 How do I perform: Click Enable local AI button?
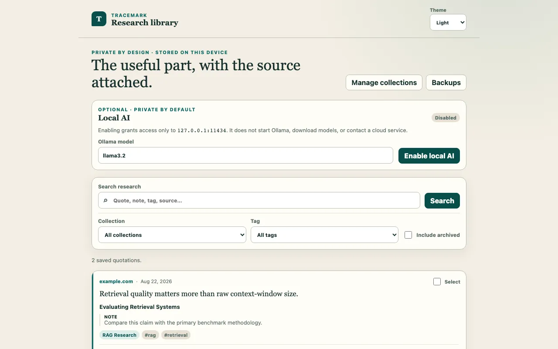pos(429,156)
